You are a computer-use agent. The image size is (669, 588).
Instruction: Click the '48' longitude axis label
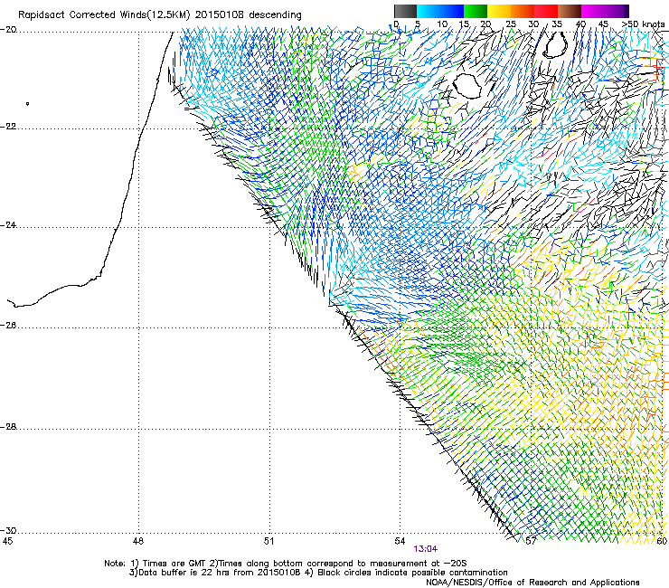click(x=137, y=542)
